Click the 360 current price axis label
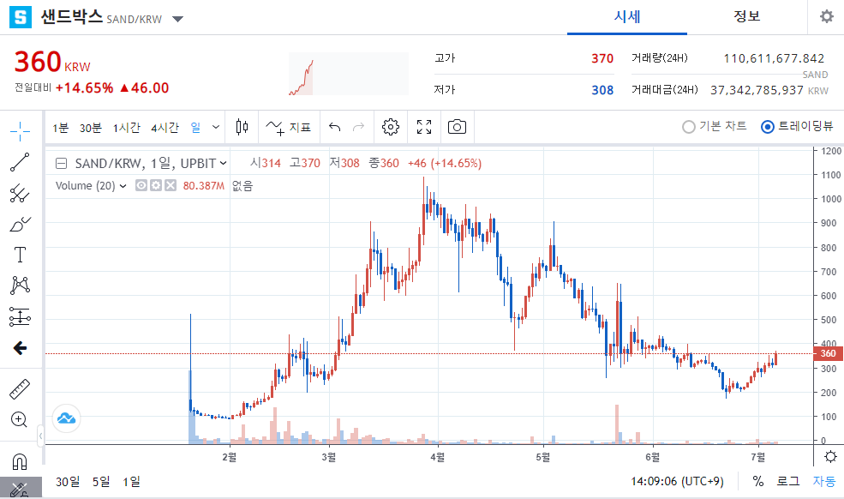 tap(828, 353)
